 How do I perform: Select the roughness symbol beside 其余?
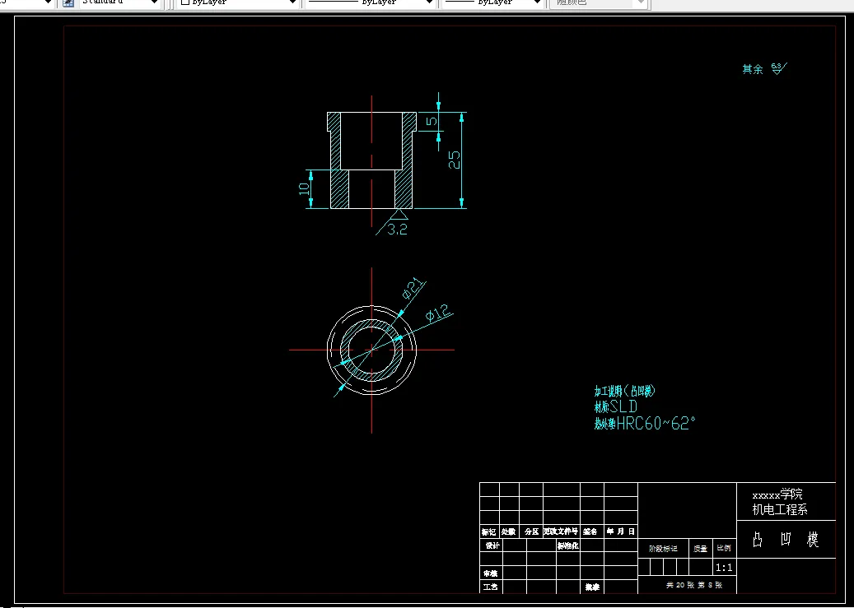[779, 68]
